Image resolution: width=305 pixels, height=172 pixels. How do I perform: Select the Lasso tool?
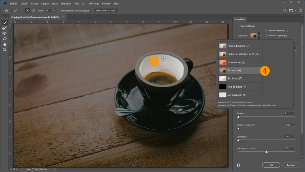pos(5,39)
